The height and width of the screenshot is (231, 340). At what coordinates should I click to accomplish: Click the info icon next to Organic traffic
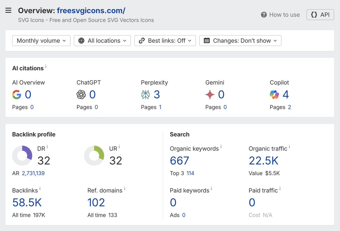pyautogui.click(x=289, y=147)
